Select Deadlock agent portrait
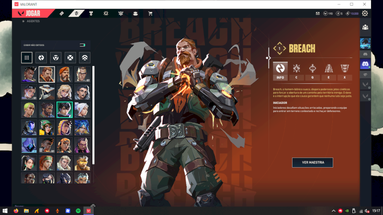 click(x=65, y=92)
